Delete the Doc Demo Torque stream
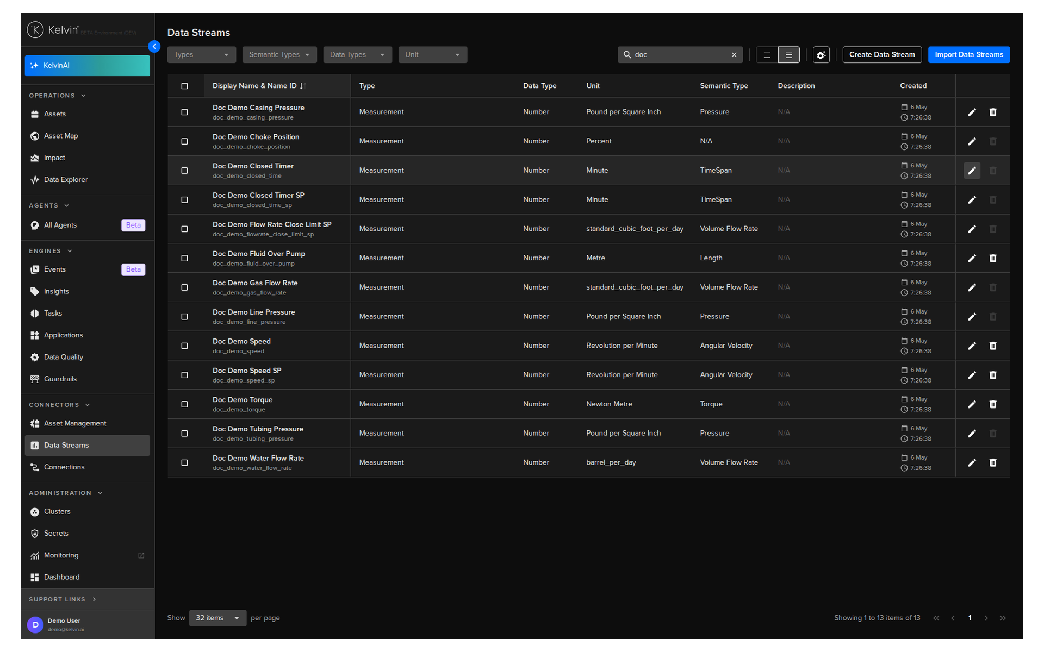Viewport: 1044px width, 652px height. 993,404
